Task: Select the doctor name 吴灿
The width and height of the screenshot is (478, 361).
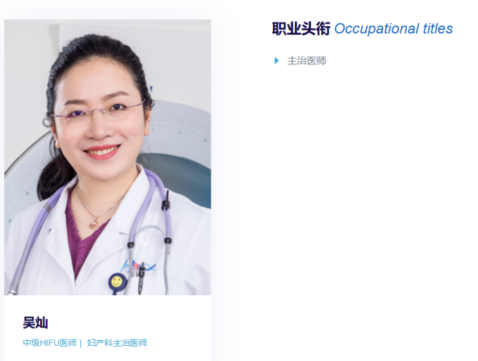Action: (x=35, y=322)
